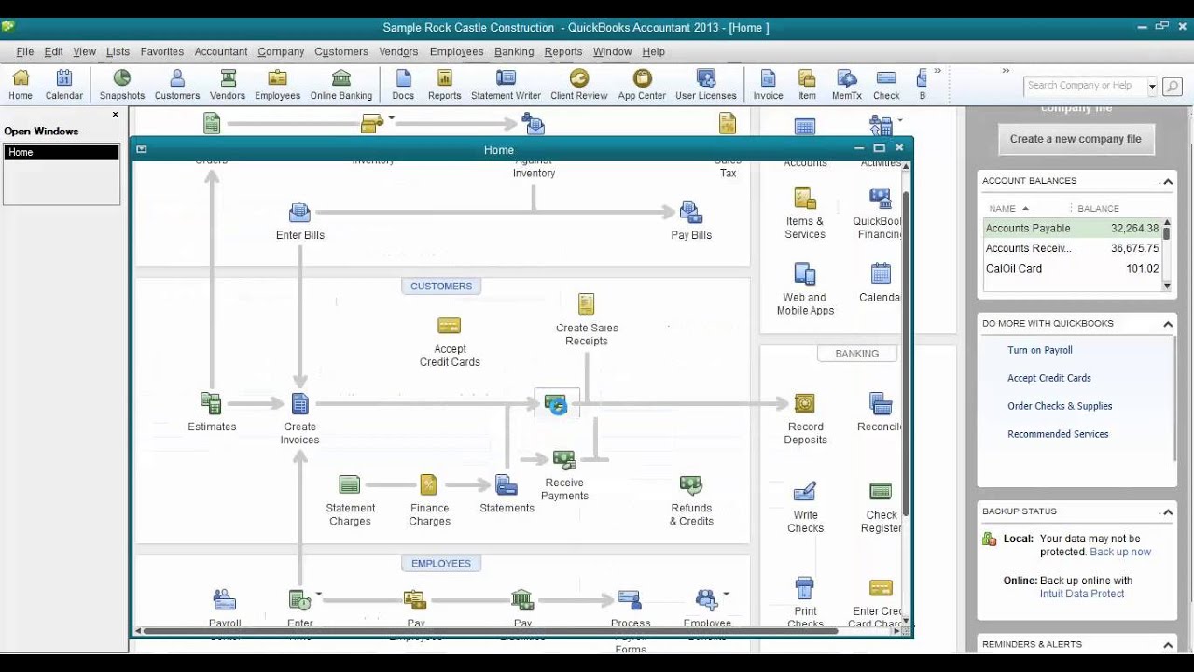Click the Accept Credit Cards link
1194x672 pixels.
coord(1048,378)
